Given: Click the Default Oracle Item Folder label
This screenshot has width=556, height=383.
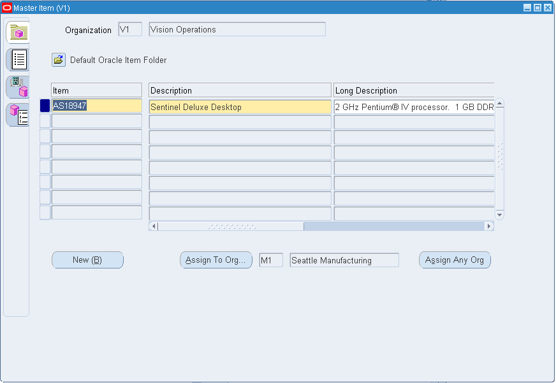Looking at the screenshot, I should (118, 60).
